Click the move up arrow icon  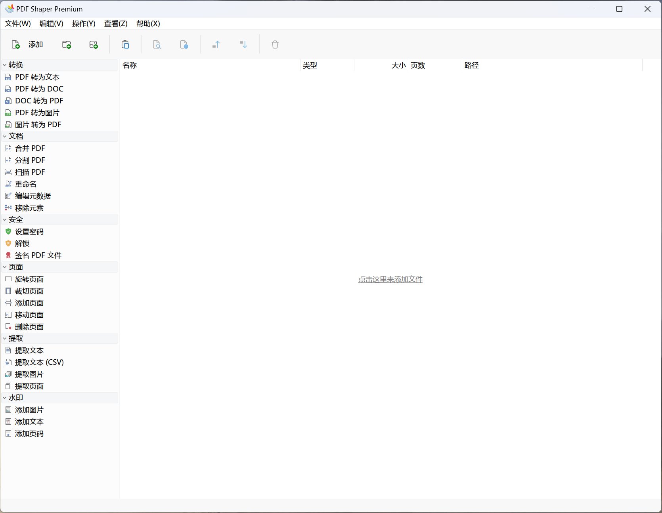click(216, 44)
